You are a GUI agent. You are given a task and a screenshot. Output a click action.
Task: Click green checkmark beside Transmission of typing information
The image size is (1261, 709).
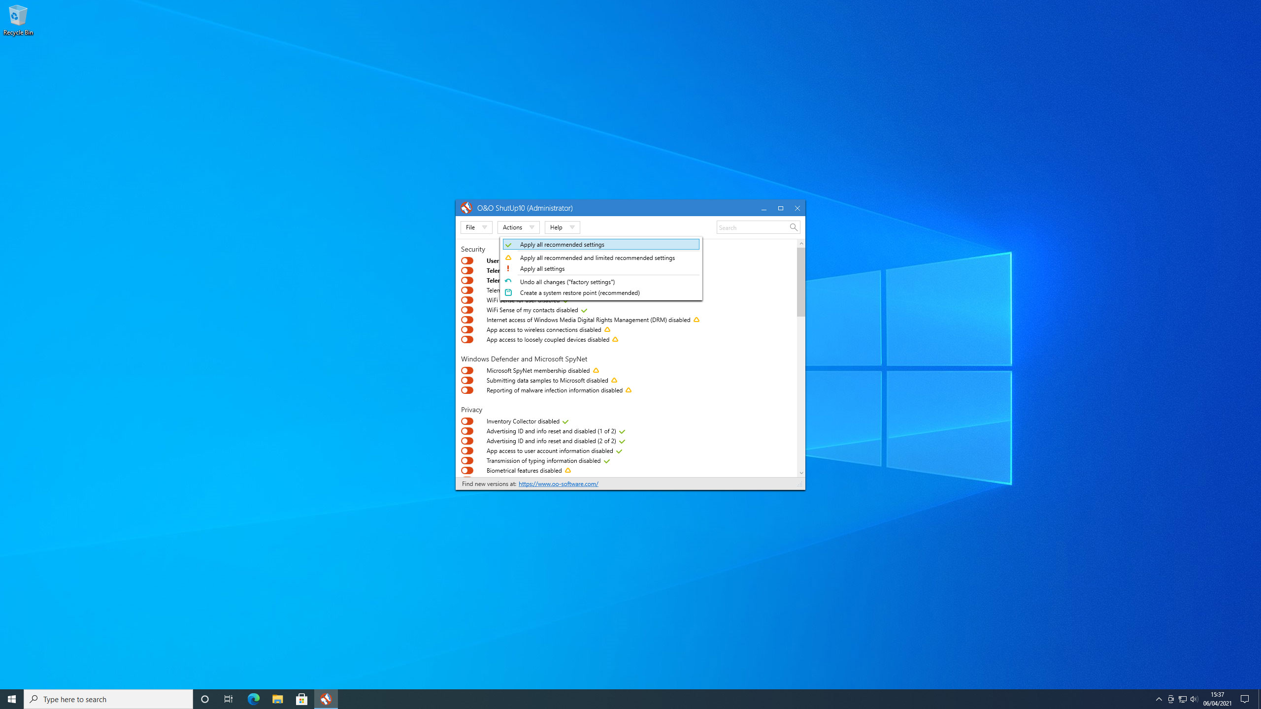click(607, 461)
